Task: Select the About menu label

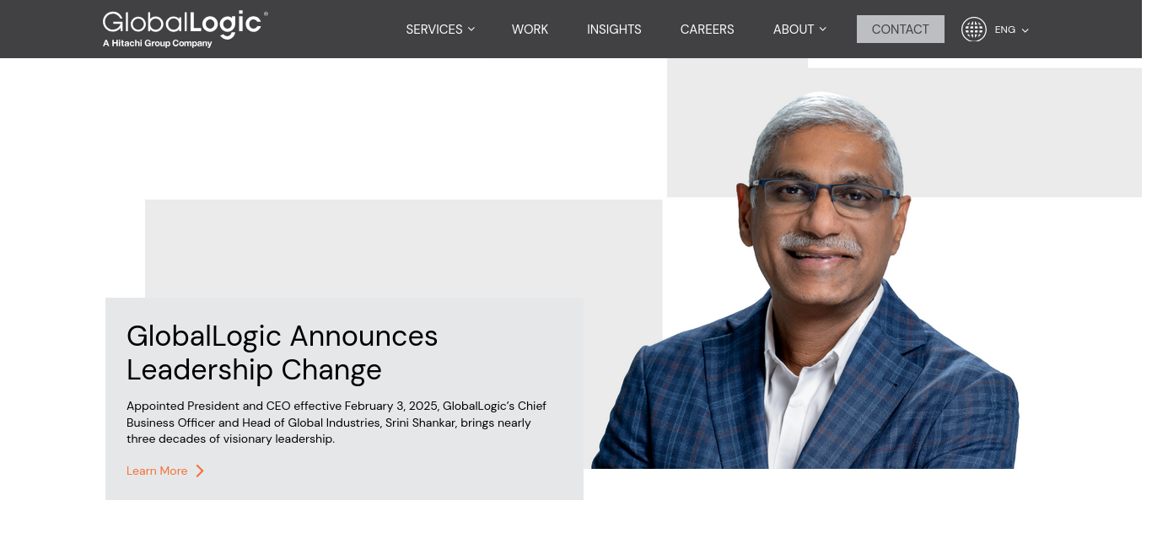Action: (794, 30)
